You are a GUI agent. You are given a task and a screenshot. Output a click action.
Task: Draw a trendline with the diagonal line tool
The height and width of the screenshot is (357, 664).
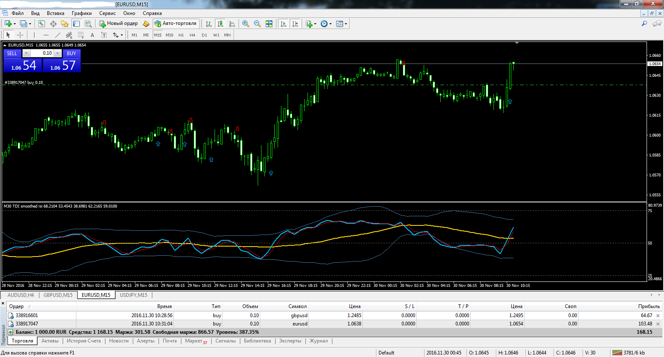58,35
